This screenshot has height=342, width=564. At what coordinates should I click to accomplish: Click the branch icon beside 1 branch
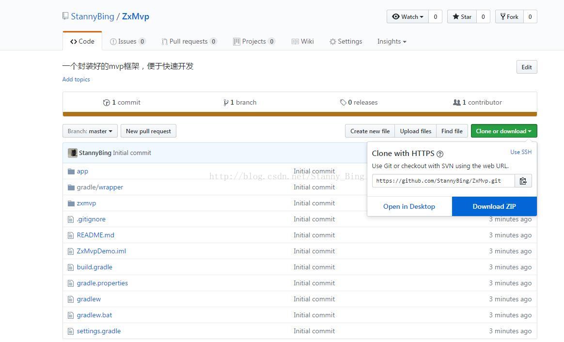tap(226, 103)
